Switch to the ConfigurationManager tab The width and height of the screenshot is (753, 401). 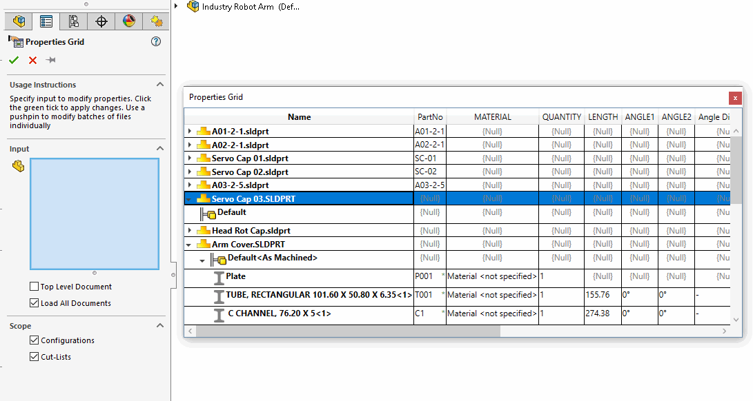click(x=73, y=21)
